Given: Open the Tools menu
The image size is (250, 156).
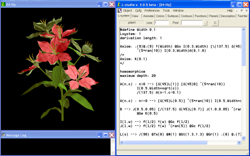Looking at the screenshot, I should pyautogui.click(x=166, y=10).
